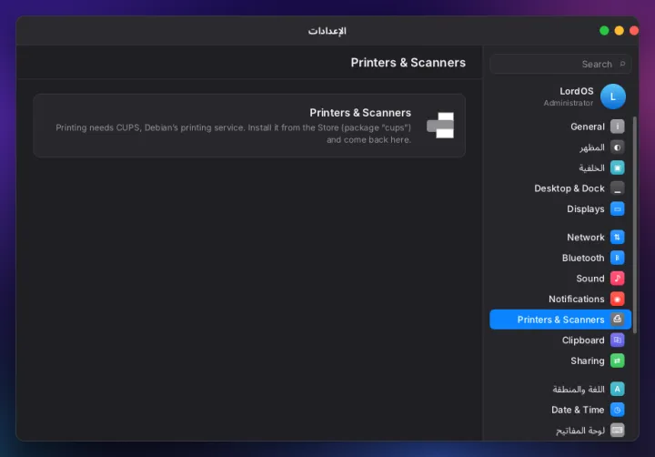Click the sidebar vertical scrollbar
Screen dimensions: 655x457
tap(635, 225)
